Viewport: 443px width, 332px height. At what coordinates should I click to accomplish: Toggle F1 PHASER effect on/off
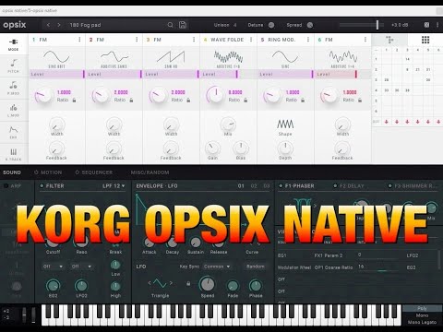click(x=281, y=186)
